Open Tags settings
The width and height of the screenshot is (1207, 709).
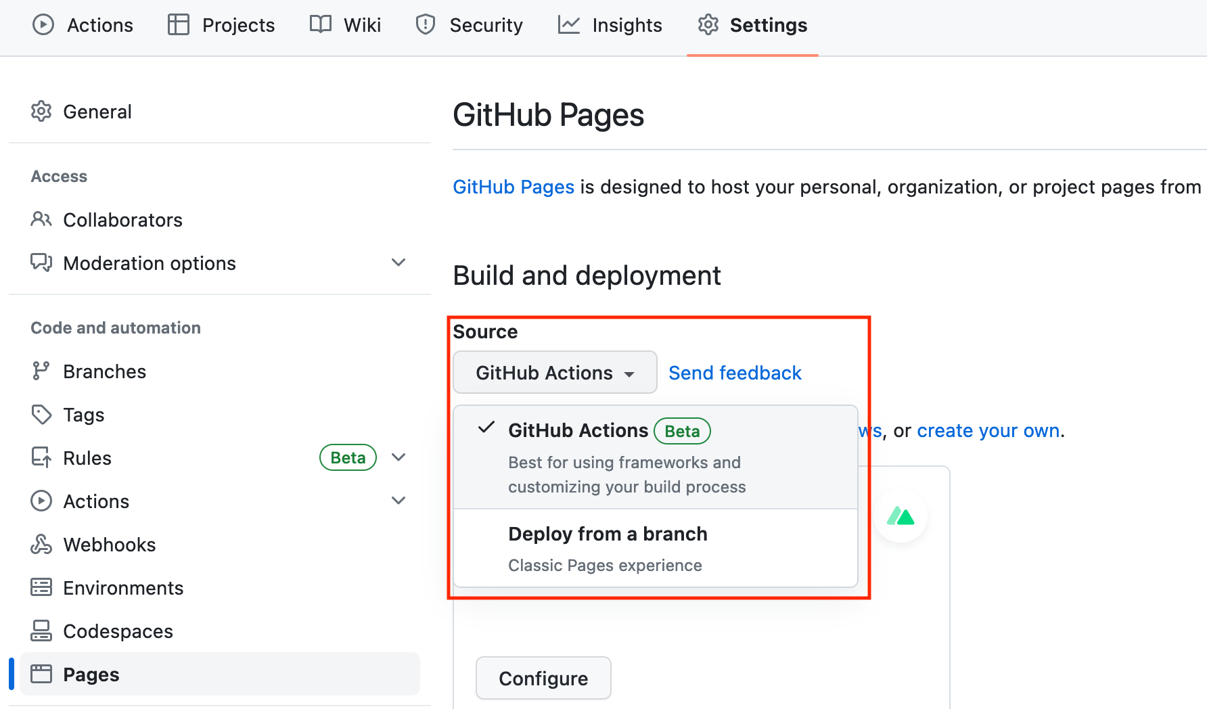pos(220,414)
